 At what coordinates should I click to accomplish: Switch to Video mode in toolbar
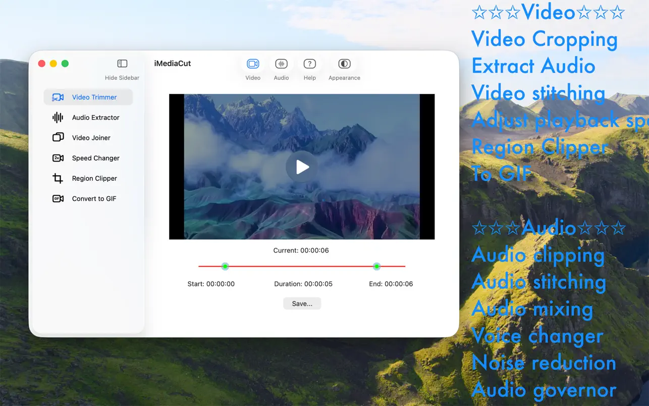tap(253, 64)
